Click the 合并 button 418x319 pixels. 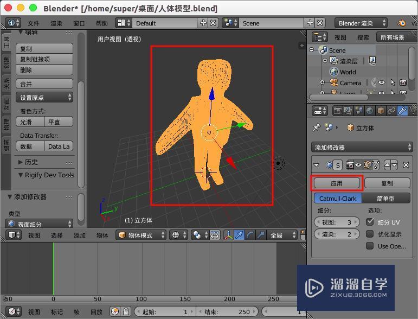click(44, 84)
